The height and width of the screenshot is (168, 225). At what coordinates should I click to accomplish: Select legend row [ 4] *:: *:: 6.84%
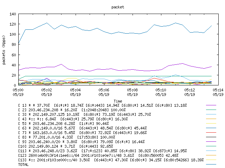[73, 119]
